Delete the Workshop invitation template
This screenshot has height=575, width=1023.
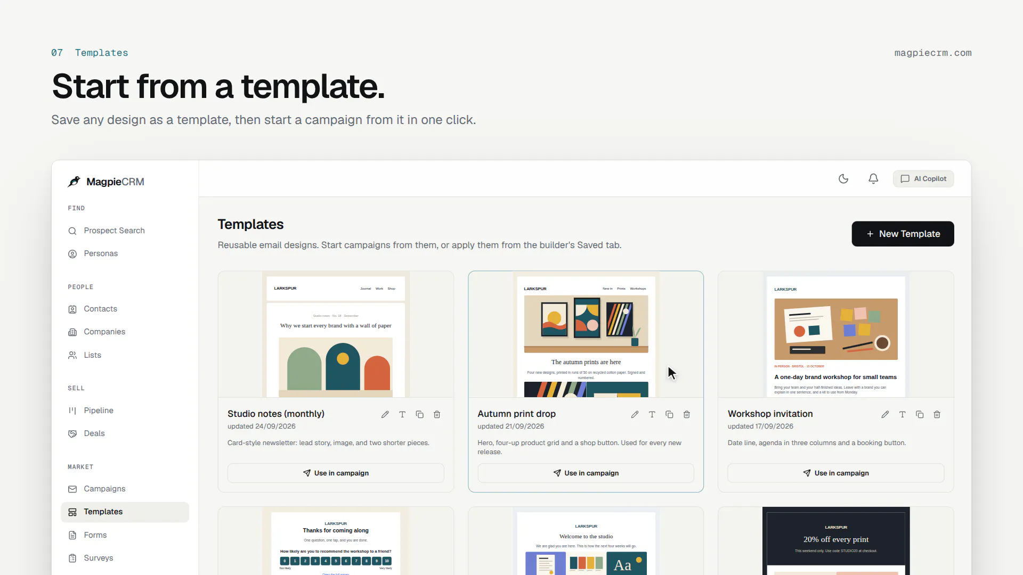pyautogui.click(x=937, y=414)
